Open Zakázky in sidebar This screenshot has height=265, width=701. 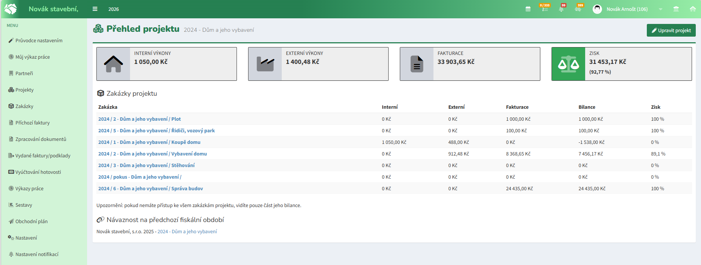(x=24, y=106)
